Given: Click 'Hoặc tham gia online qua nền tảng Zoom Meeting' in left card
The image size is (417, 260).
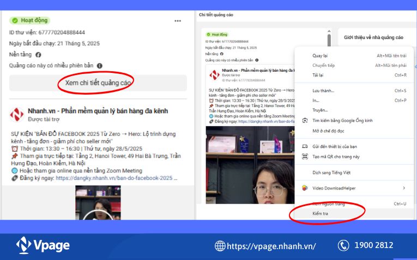Looking at the screenshot, I should coord(77,171).
